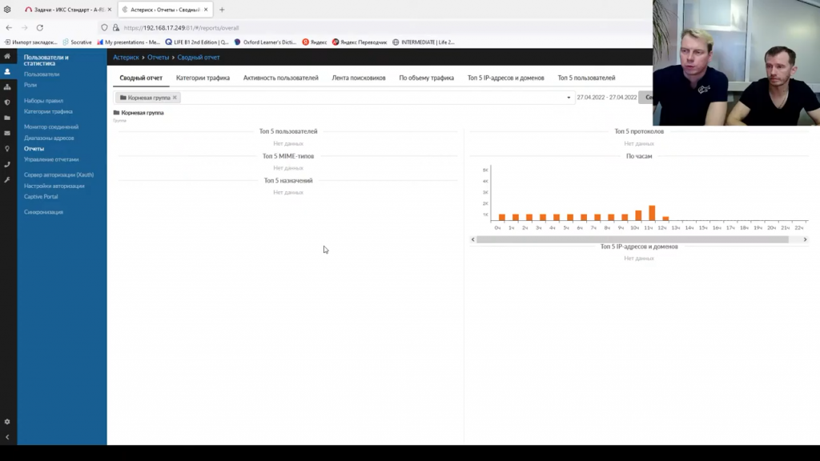Open 'Синхронизация' sidebar item

click(x=43, y=212)
